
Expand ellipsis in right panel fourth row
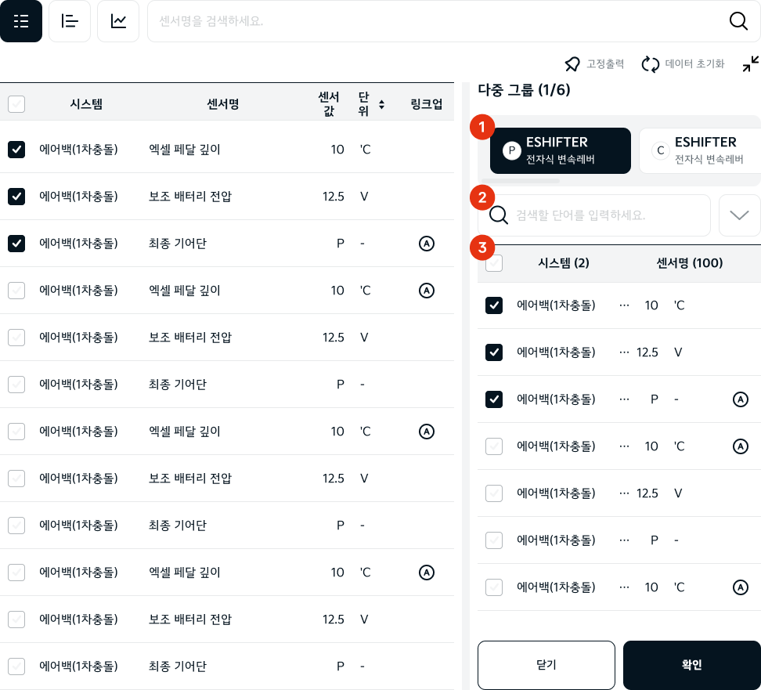(x=624, y=446)
